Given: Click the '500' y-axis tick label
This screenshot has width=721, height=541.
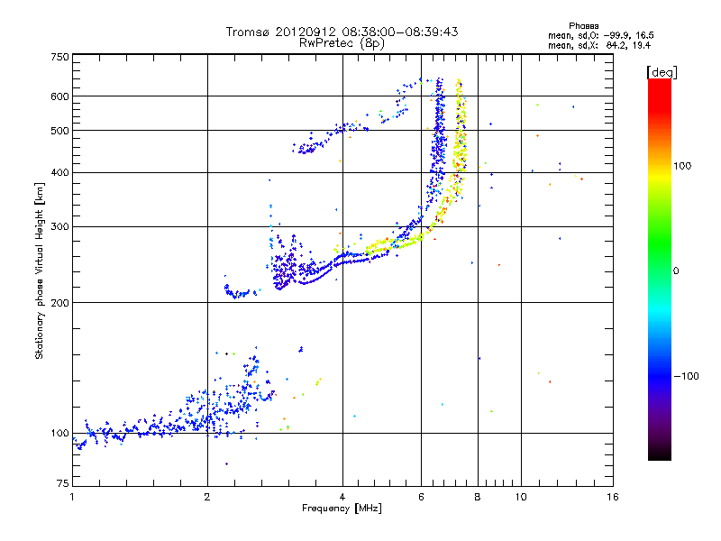Looking at the screenshot, I should [59, 131].
